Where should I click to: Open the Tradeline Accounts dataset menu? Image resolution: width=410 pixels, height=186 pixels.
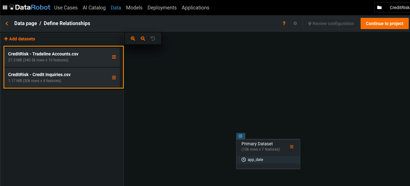114,57
